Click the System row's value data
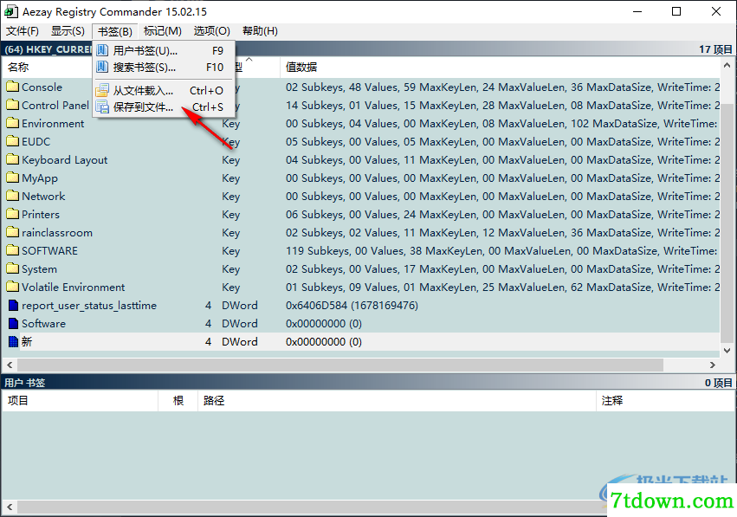The image size is (737, 517). 502,268
